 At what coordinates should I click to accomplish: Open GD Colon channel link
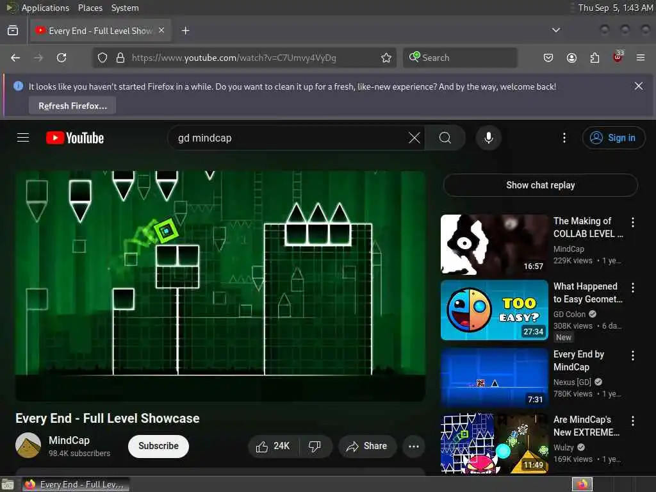[570, 314]
